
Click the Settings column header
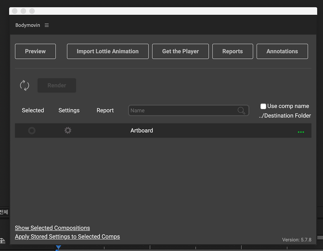(x=69, y=110)
